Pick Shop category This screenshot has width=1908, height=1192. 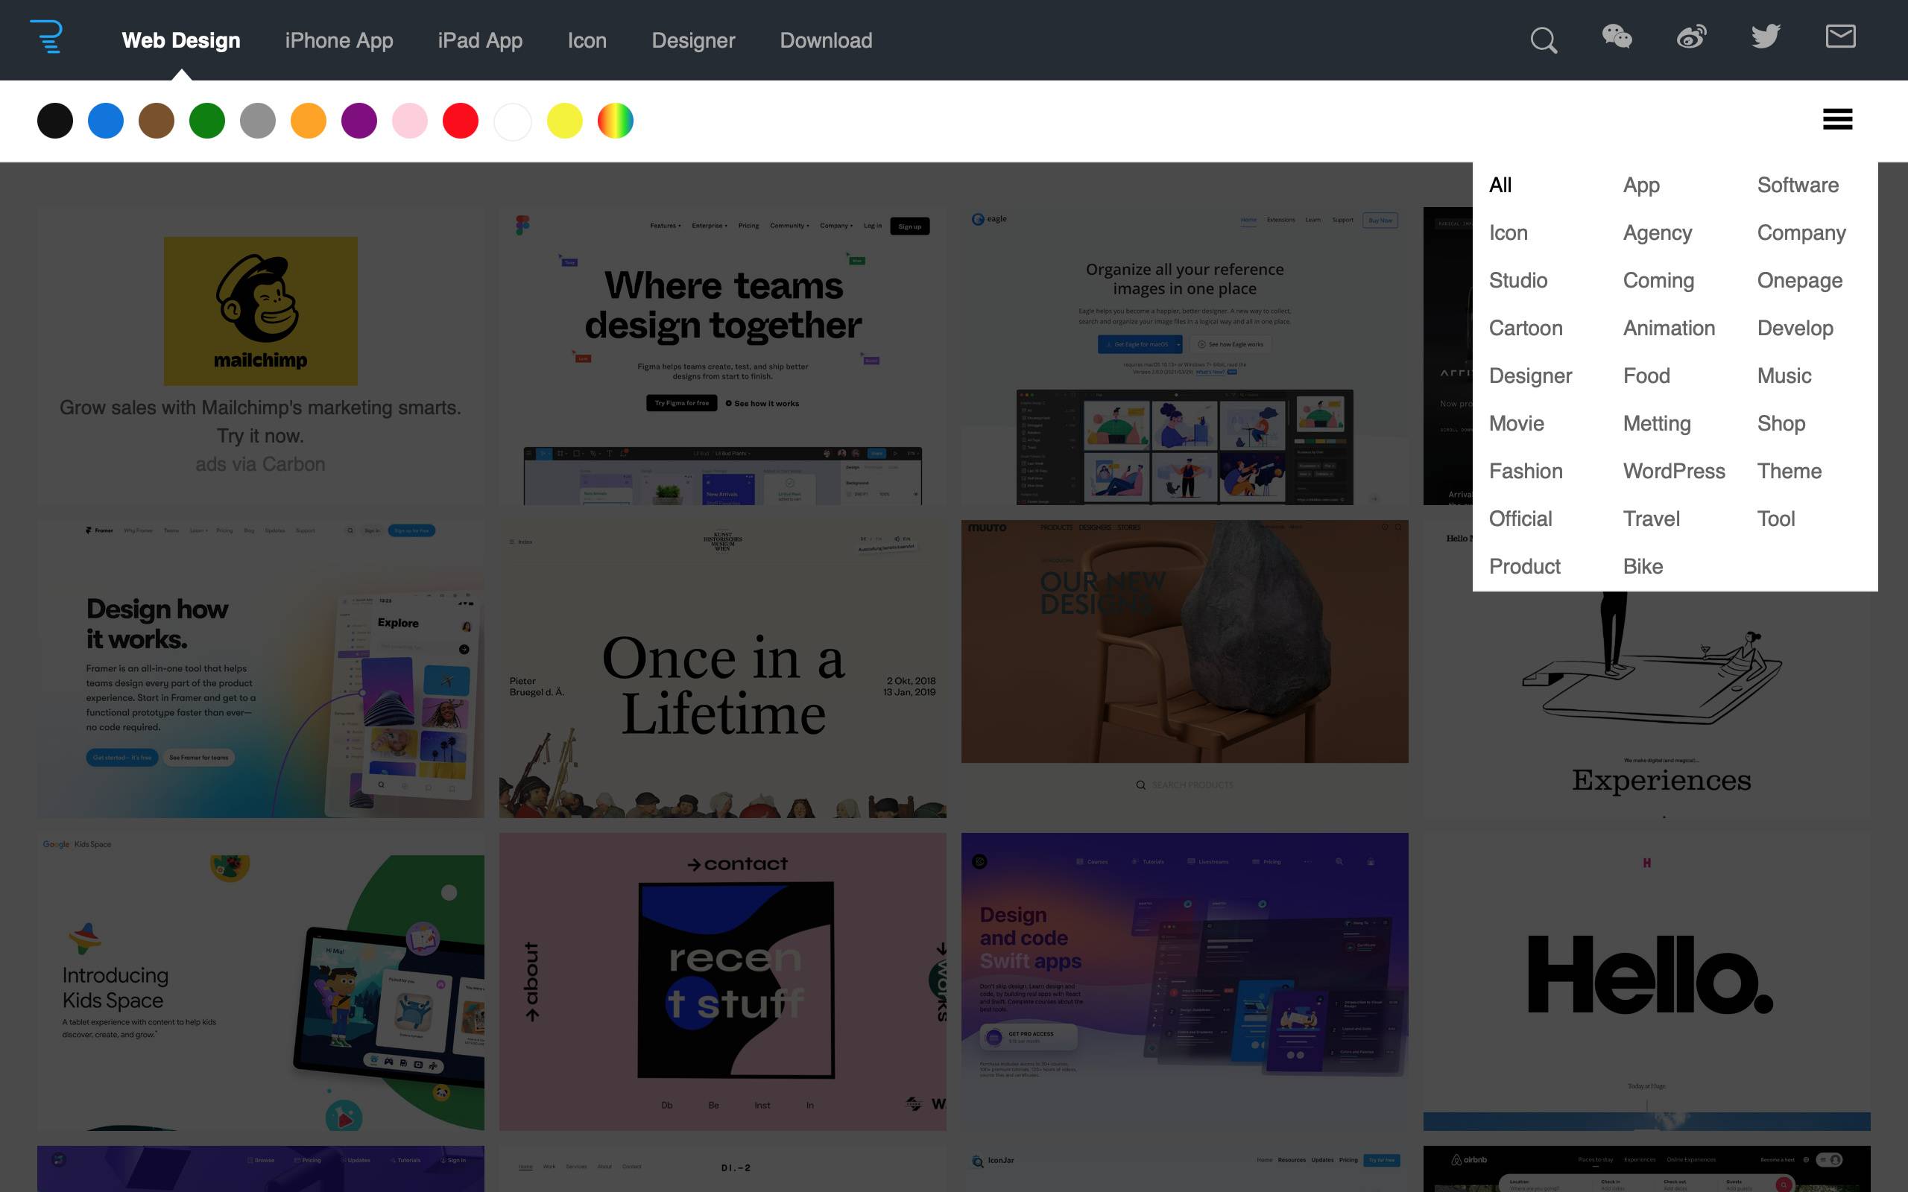pyautogui.click(x=1781, y=424)
